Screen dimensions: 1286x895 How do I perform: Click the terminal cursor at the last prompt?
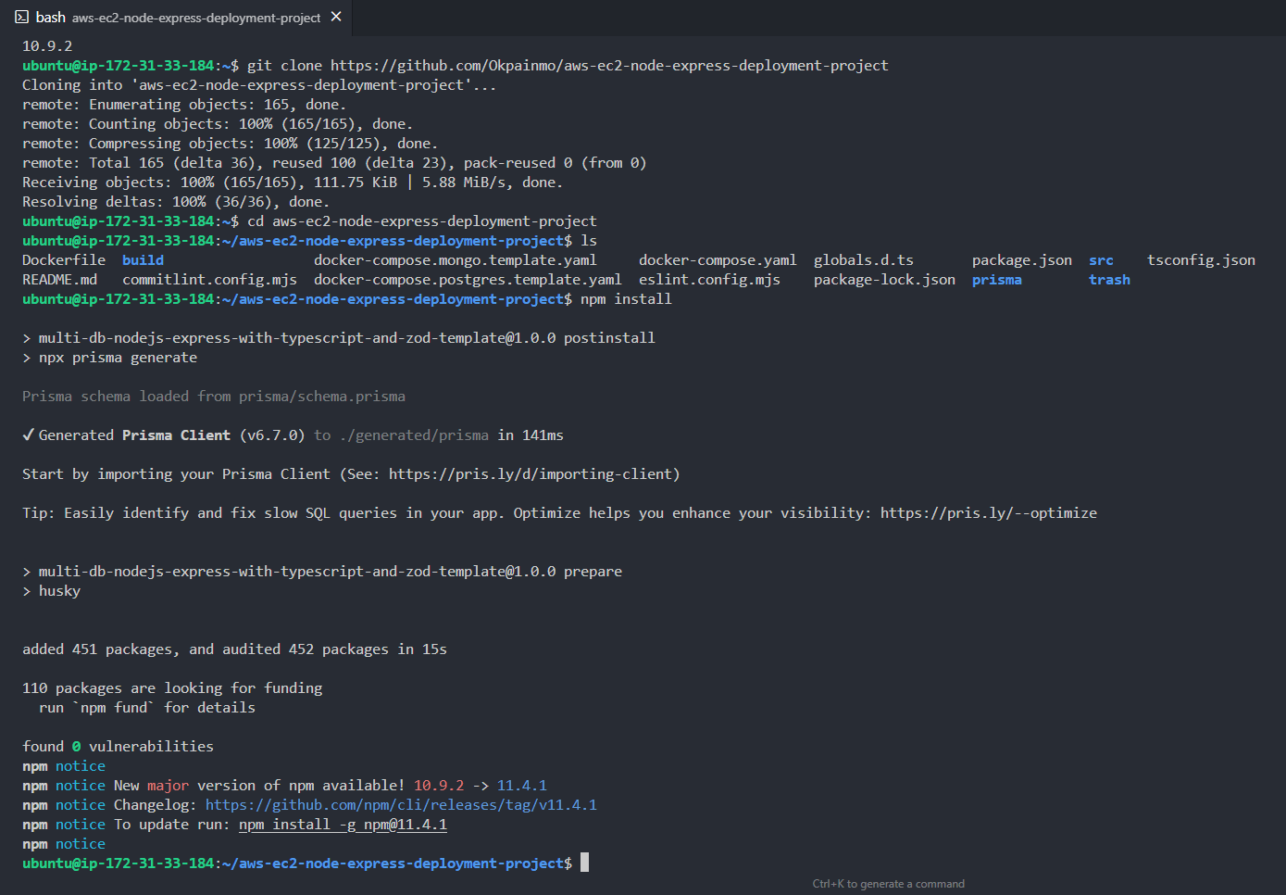tap(584, 863)
